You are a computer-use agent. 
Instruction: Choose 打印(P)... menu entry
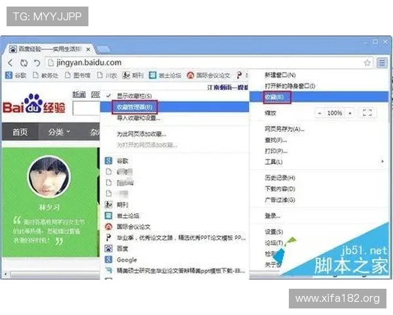click(276, 151)
